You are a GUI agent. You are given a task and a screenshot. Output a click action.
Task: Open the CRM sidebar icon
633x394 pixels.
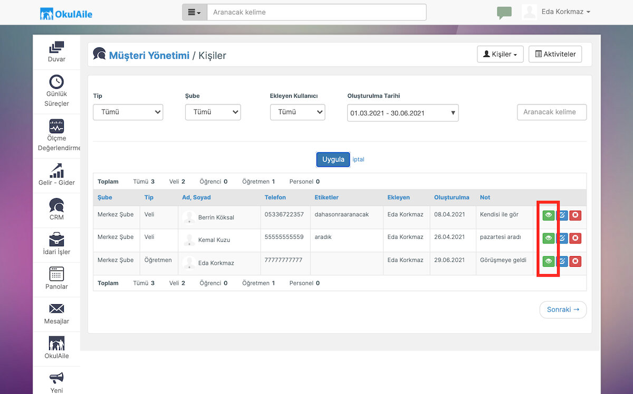click(x=56, y=205)
